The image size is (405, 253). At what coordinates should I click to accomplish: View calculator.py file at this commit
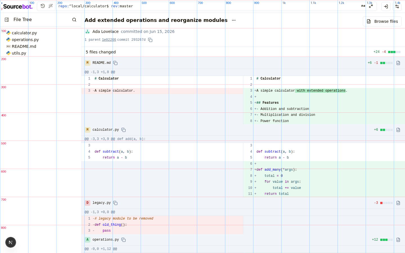[398, 130]
